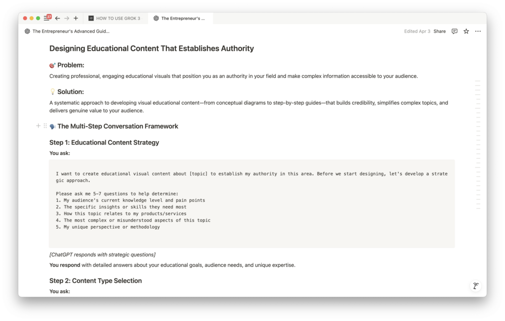Click the 'You ask:' under Step 2
Screen dimensions: 505x321
click(60, 291)
